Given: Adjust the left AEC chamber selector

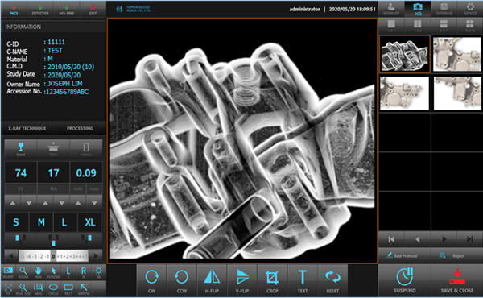Looking at the screenshot, I should point(20,239).
